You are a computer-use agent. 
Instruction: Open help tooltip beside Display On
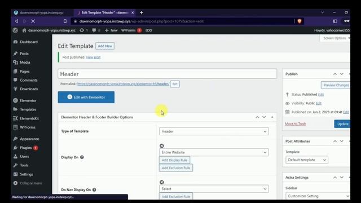82,157
